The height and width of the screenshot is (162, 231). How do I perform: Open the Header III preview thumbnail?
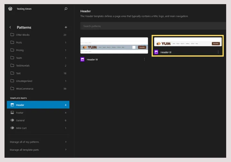188,42
